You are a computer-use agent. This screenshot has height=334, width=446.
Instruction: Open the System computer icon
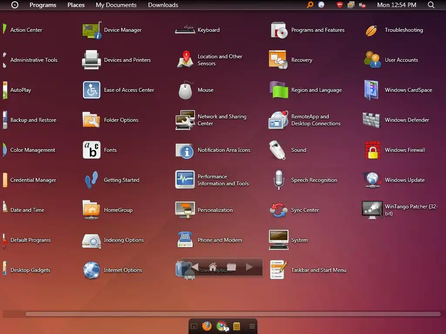(x=278, y=240)
